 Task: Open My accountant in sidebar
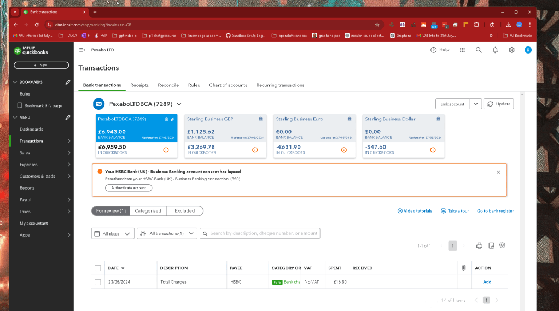point(33,224)
